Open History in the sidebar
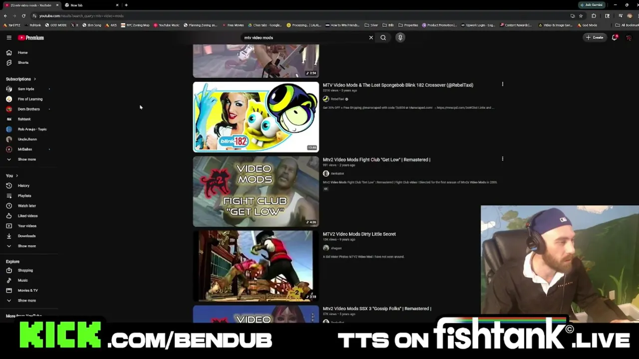This screenshot has height=359, width=639. (18, 185)
